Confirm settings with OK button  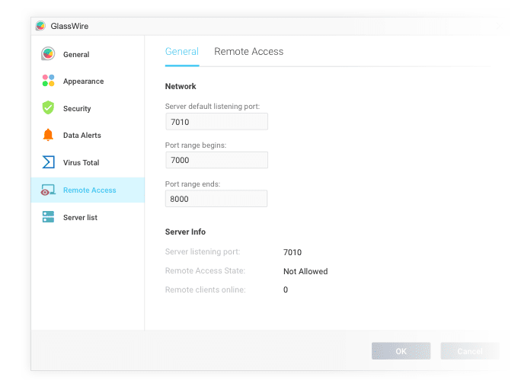(x=401, y=351)
